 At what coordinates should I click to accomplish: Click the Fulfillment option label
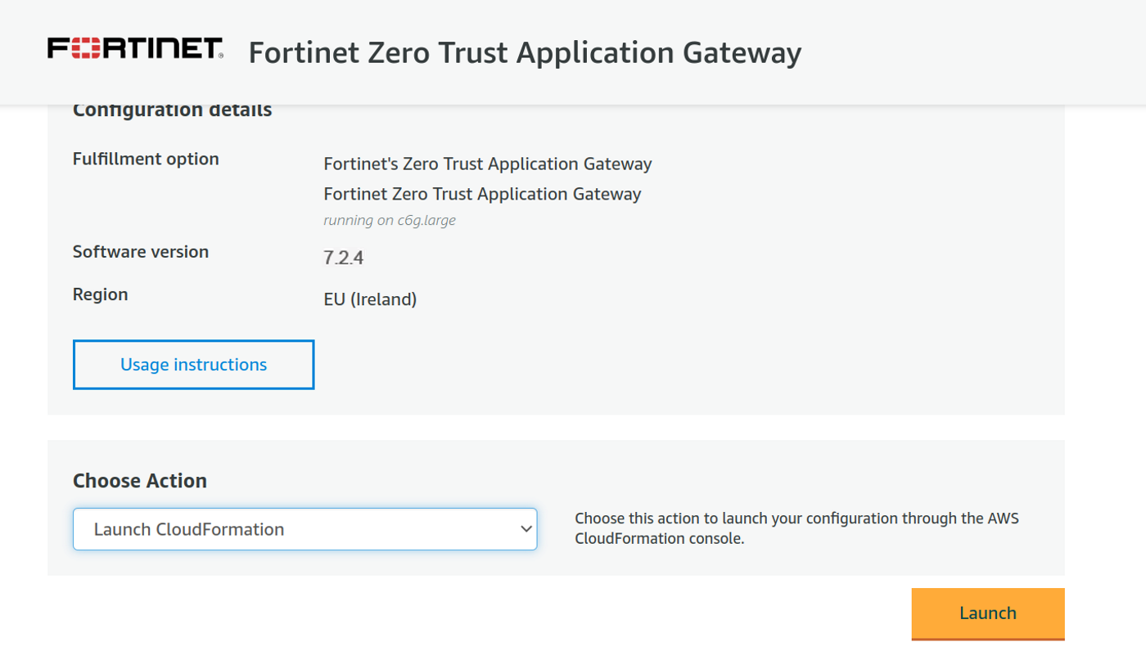pyautogui.click(x=145, y=159)
